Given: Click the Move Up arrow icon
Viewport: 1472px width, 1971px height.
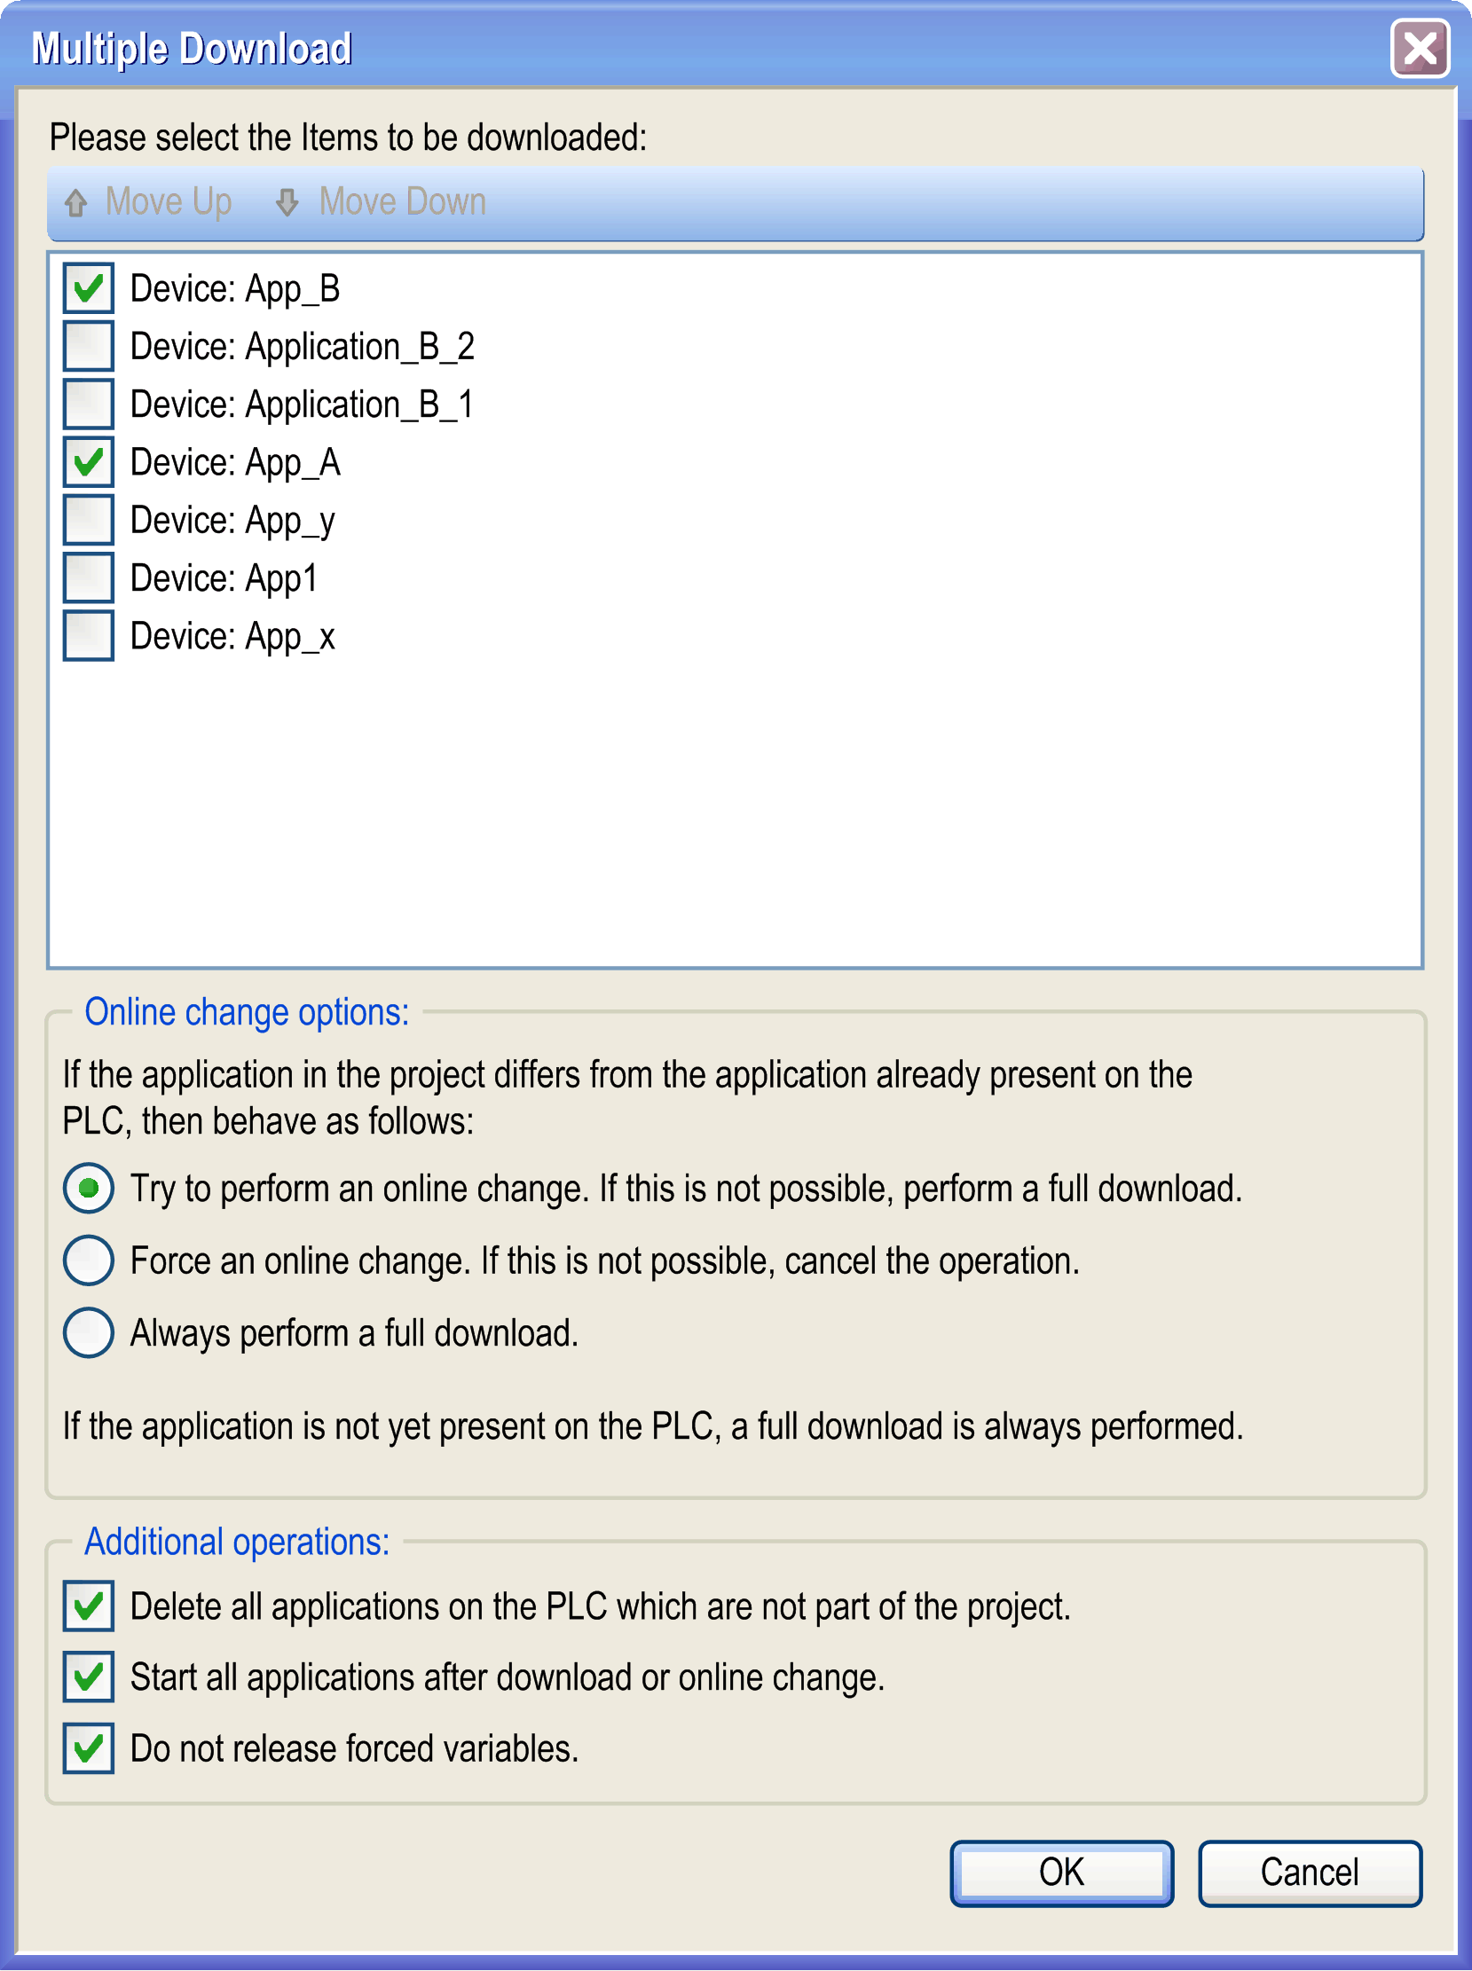Looking at the screenshot, I should coord(75,203).
